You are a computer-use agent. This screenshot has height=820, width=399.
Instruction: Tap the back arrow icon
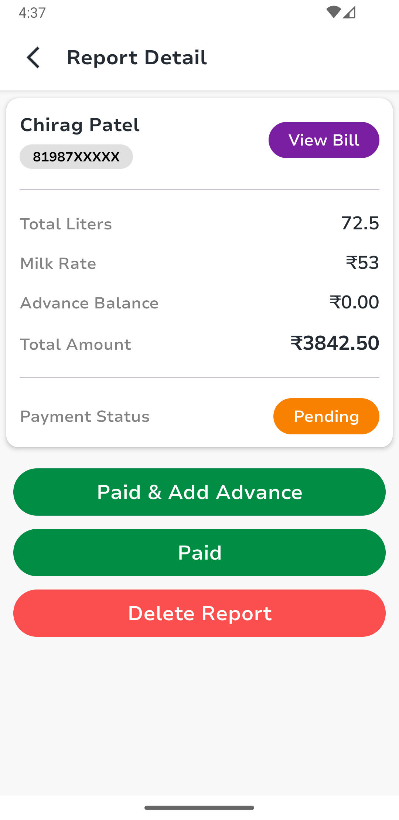33,58
